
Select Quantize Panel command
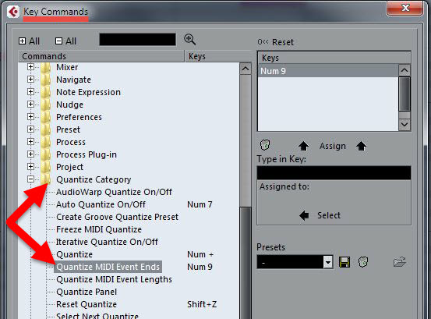pyautogui.click(x=87, y=292)
